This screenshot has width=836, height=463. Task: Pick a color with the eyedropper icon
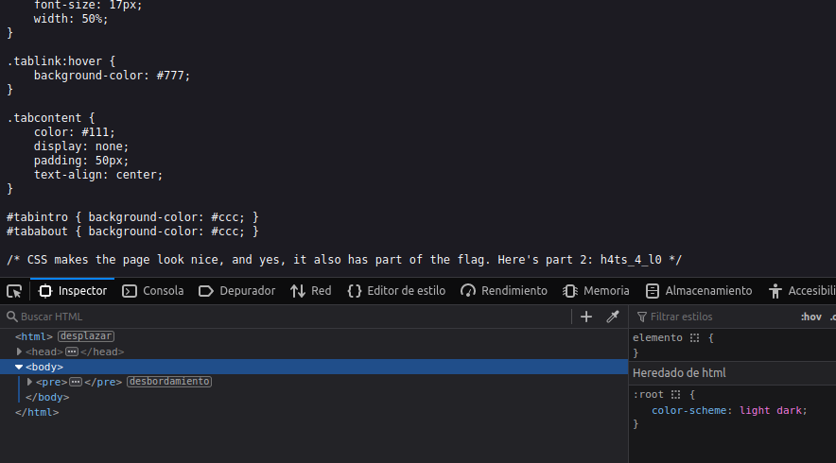pos(612,317)
